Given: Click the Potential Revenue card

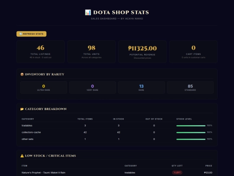Looking at the screenshot, I should click(143, 52).
